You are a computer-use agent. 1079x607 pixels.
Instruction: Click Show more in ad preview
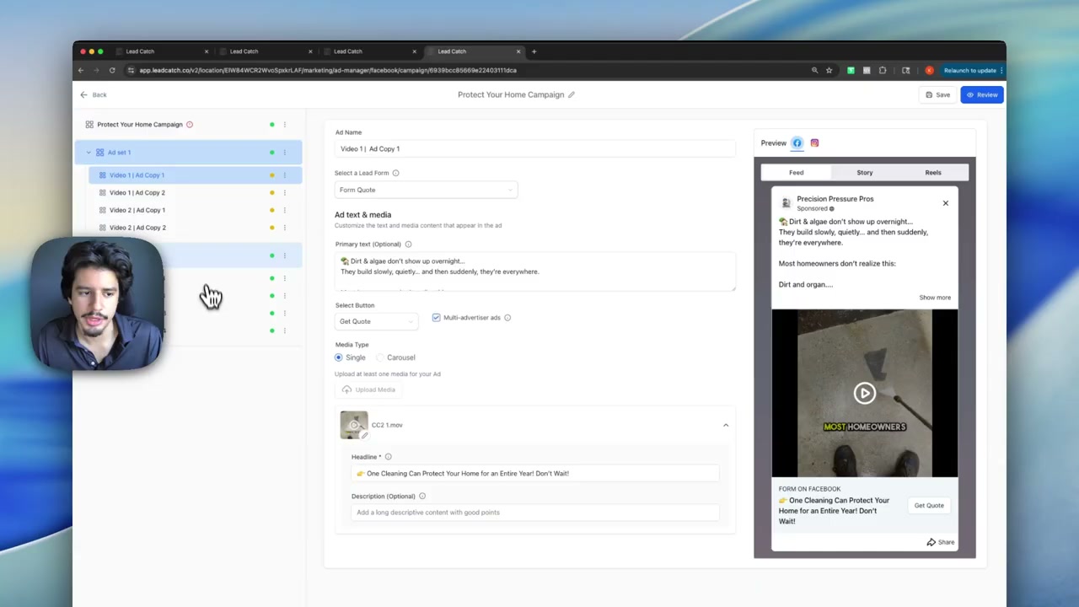pyautogui.click(x=935, y=298)
